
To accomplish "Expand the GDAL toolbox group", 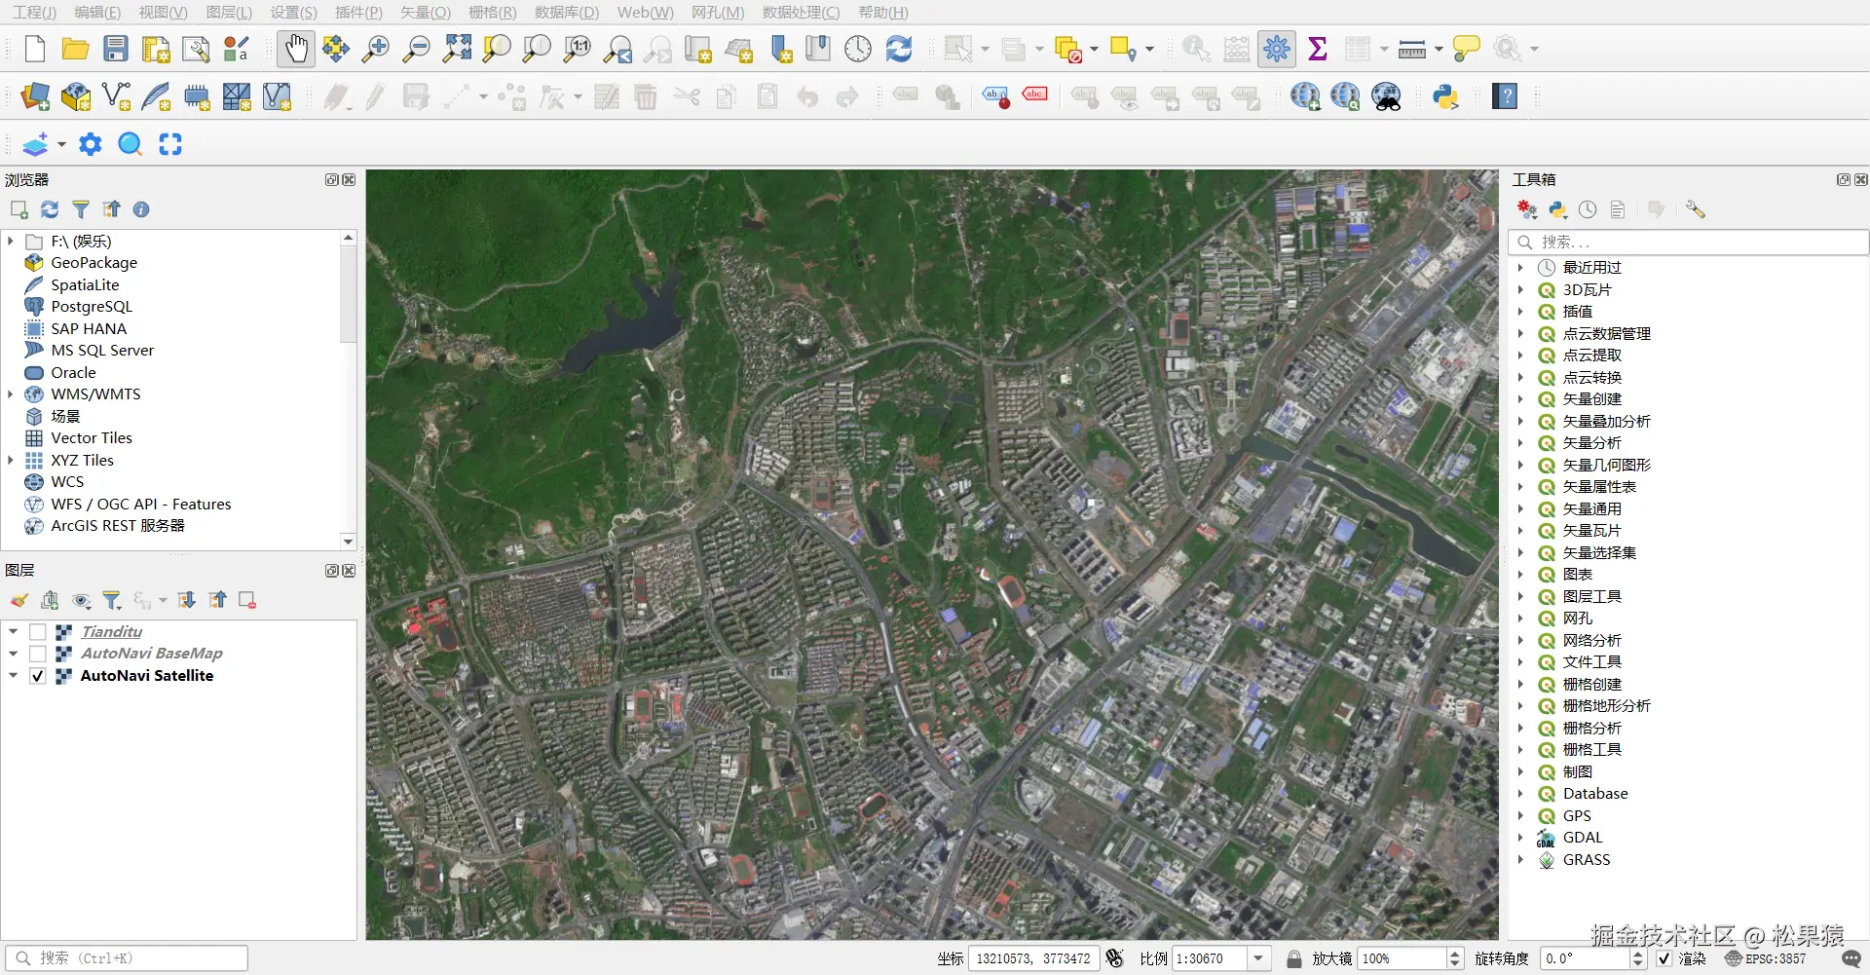I will tap(1520, 838).
